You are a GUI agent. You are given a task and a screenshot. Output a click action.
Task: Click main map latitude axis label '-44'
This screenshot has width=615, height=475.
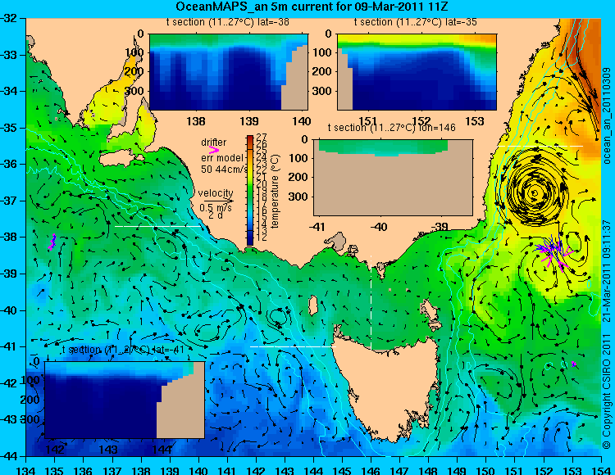click(9, 456)
